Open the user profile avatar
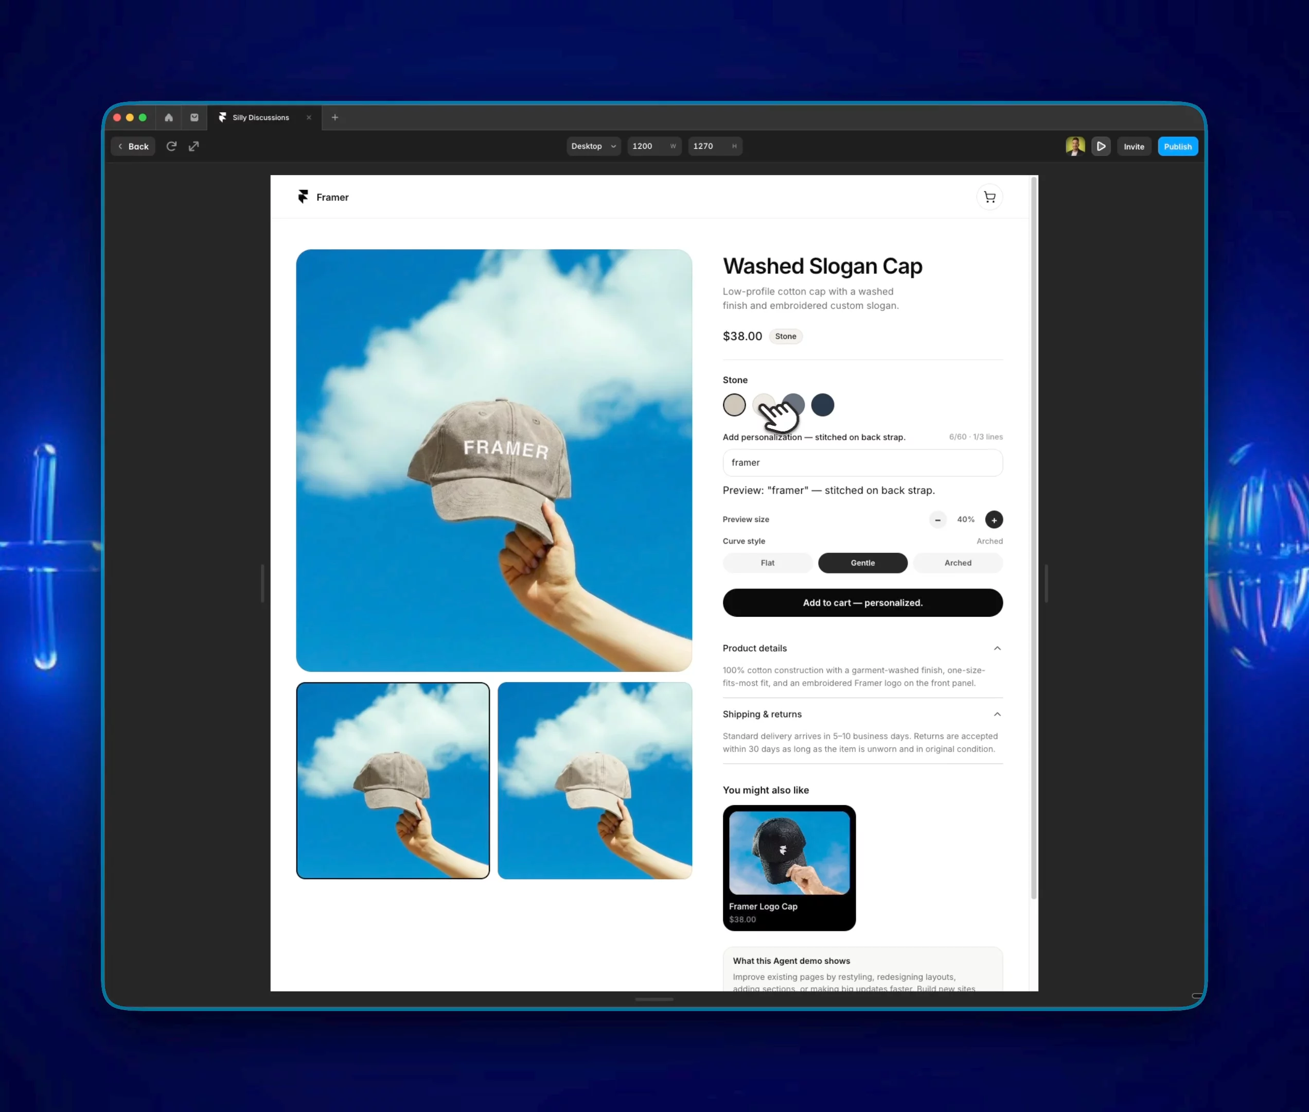The height and width of the screenshot is (1112, 1309). pos(1075,146)
